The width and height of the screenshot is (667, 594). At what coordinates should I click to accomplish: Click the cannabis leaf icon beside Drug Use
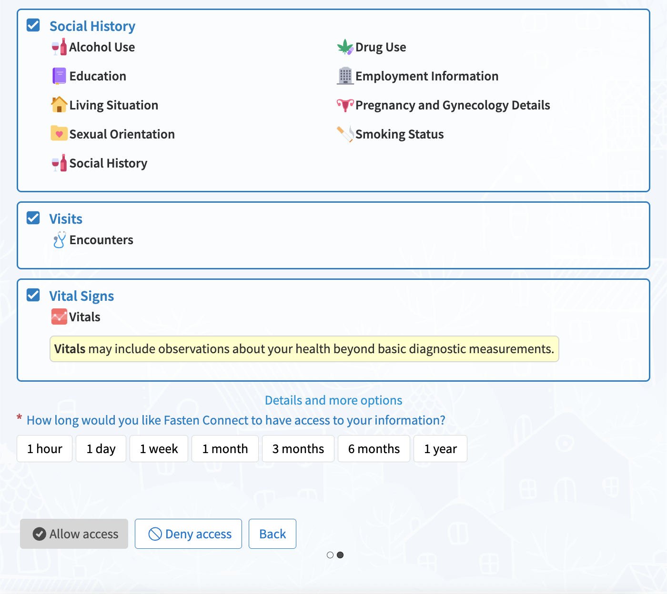click(x=345, y=47)
